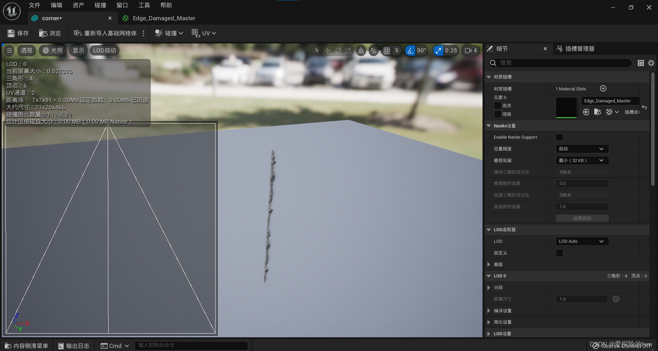Viewport: 658px width, 351px height.
Task: Open the reimport options three-dot menu
Action: [143, 33]
